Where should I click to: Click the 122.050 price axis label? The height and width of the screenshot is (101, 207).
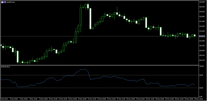202,16
